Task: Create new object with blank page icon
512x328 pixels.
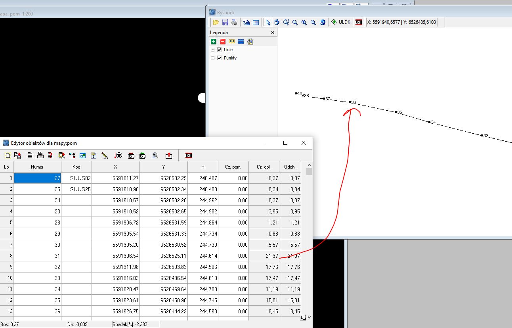Action: click(8, 155)
